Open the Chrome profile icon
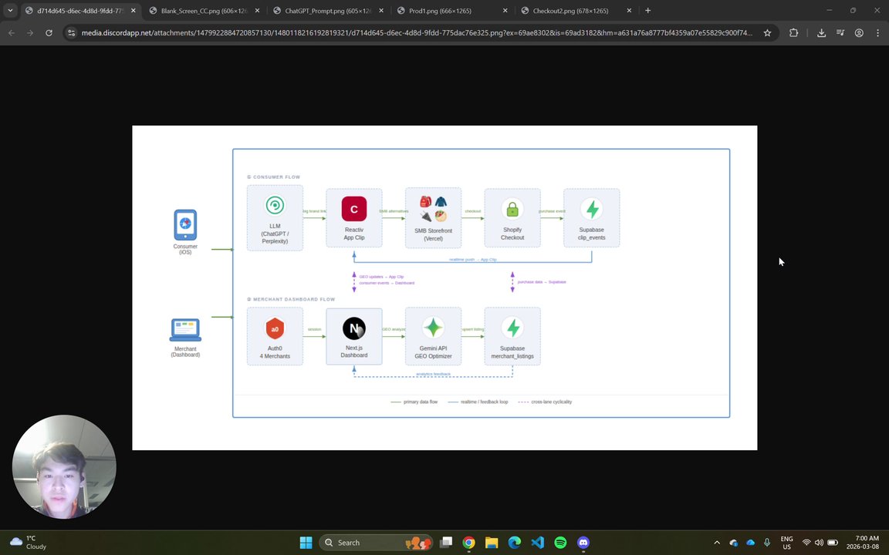The height and width of the screenshot is (555, 889). coord(859,33)
